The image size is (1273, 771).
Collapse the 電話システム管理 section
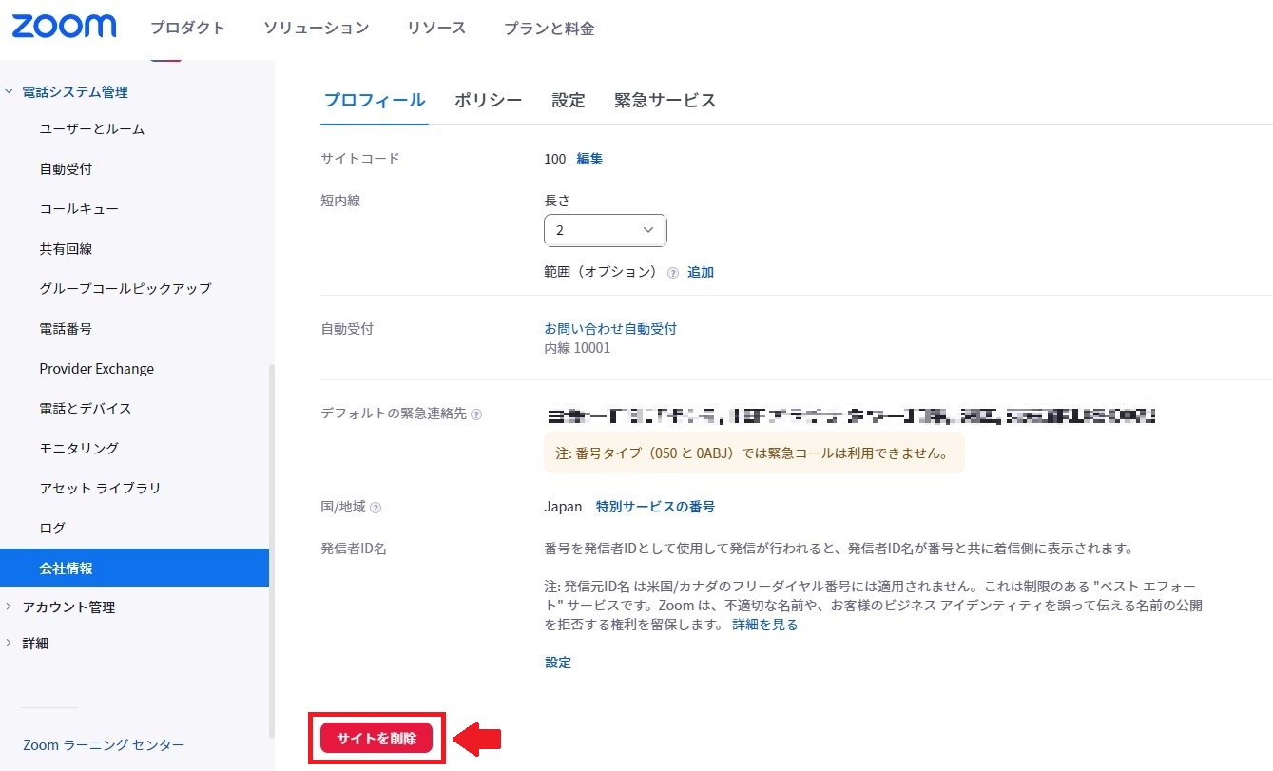[x=10, y=92]
